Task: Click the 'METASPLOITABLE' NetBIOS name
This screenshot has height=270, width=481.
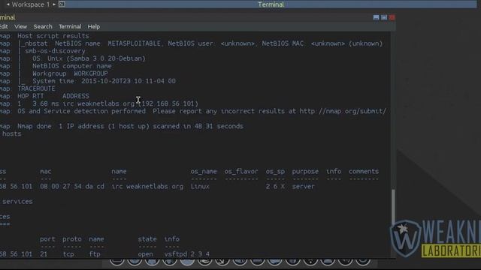Action: (x=134, y=43)
